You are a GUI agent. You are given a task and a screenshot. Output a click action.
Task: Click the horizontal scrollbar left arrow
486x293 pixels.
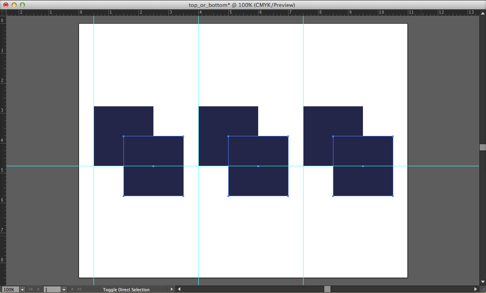[179, 289]
